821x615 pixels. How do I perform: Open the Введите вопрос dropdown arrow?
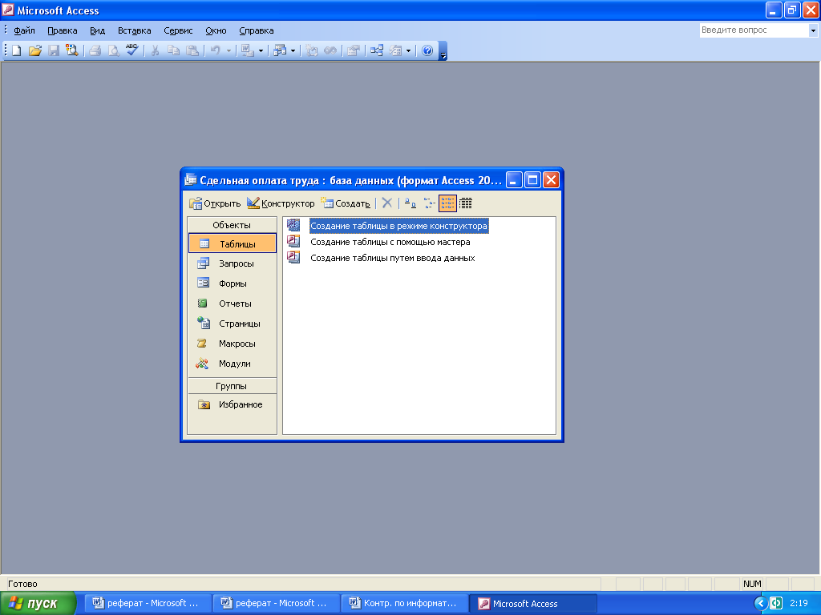click(x=813, y=30)
